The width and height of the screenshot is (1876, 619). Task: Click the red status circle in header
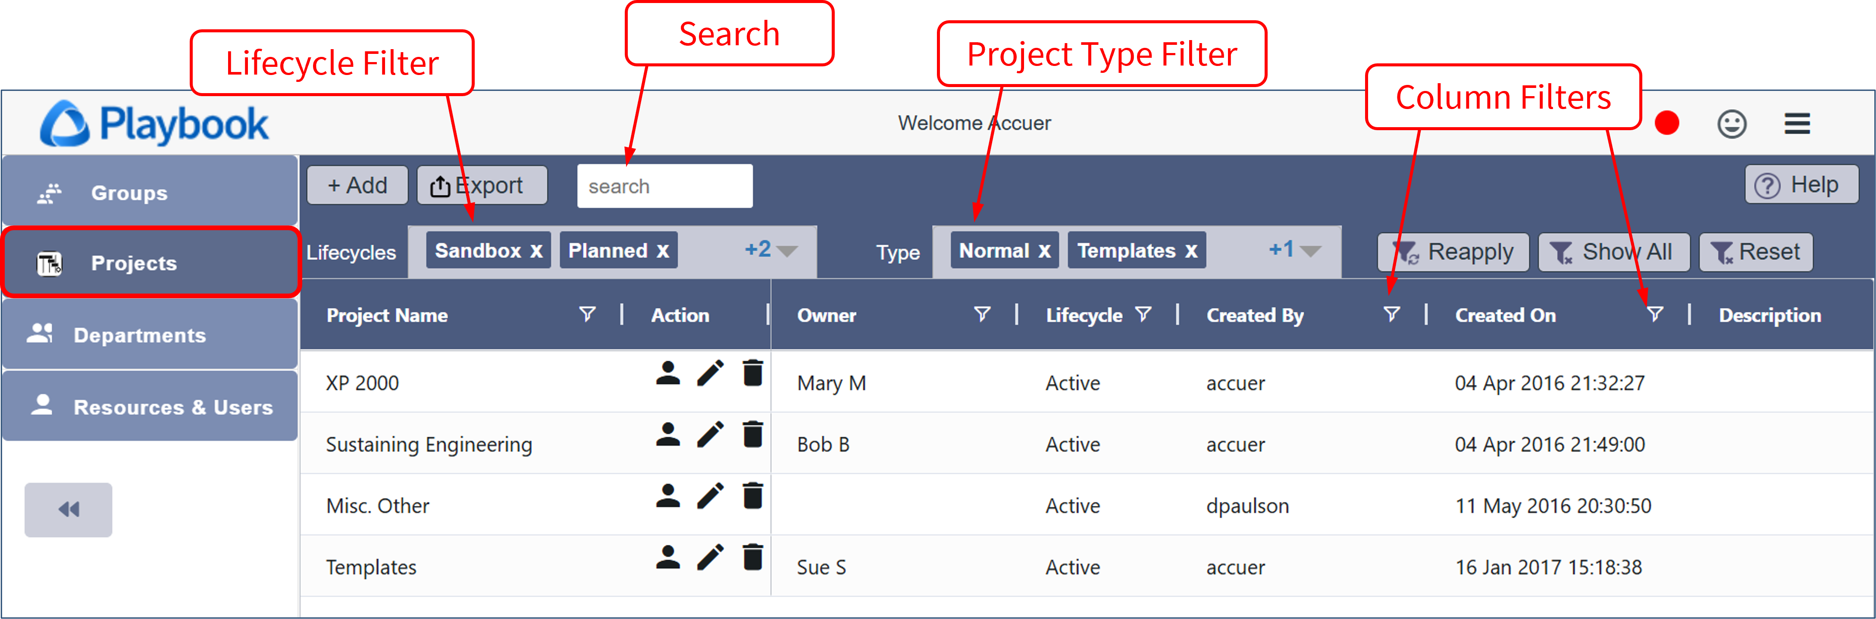[1666, 123]
